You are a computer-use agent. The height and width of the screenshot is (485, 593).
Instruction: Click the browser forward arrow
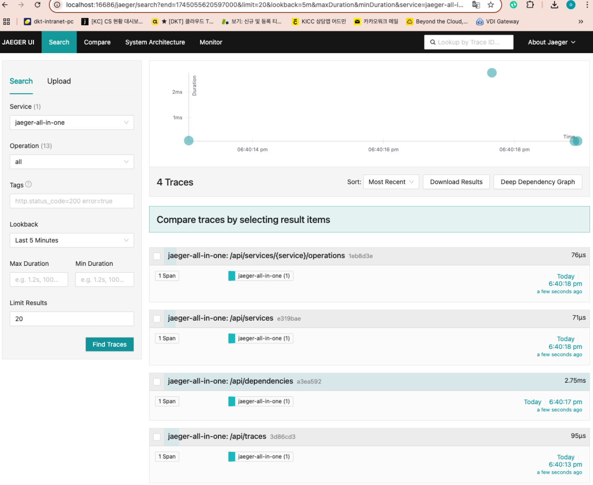point(21,5)
